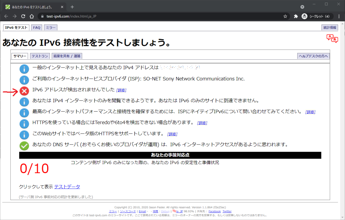This screenshot has height=220, width=345.
Task: Switch to the テストラン tab
Action: (x=40, y=56)
